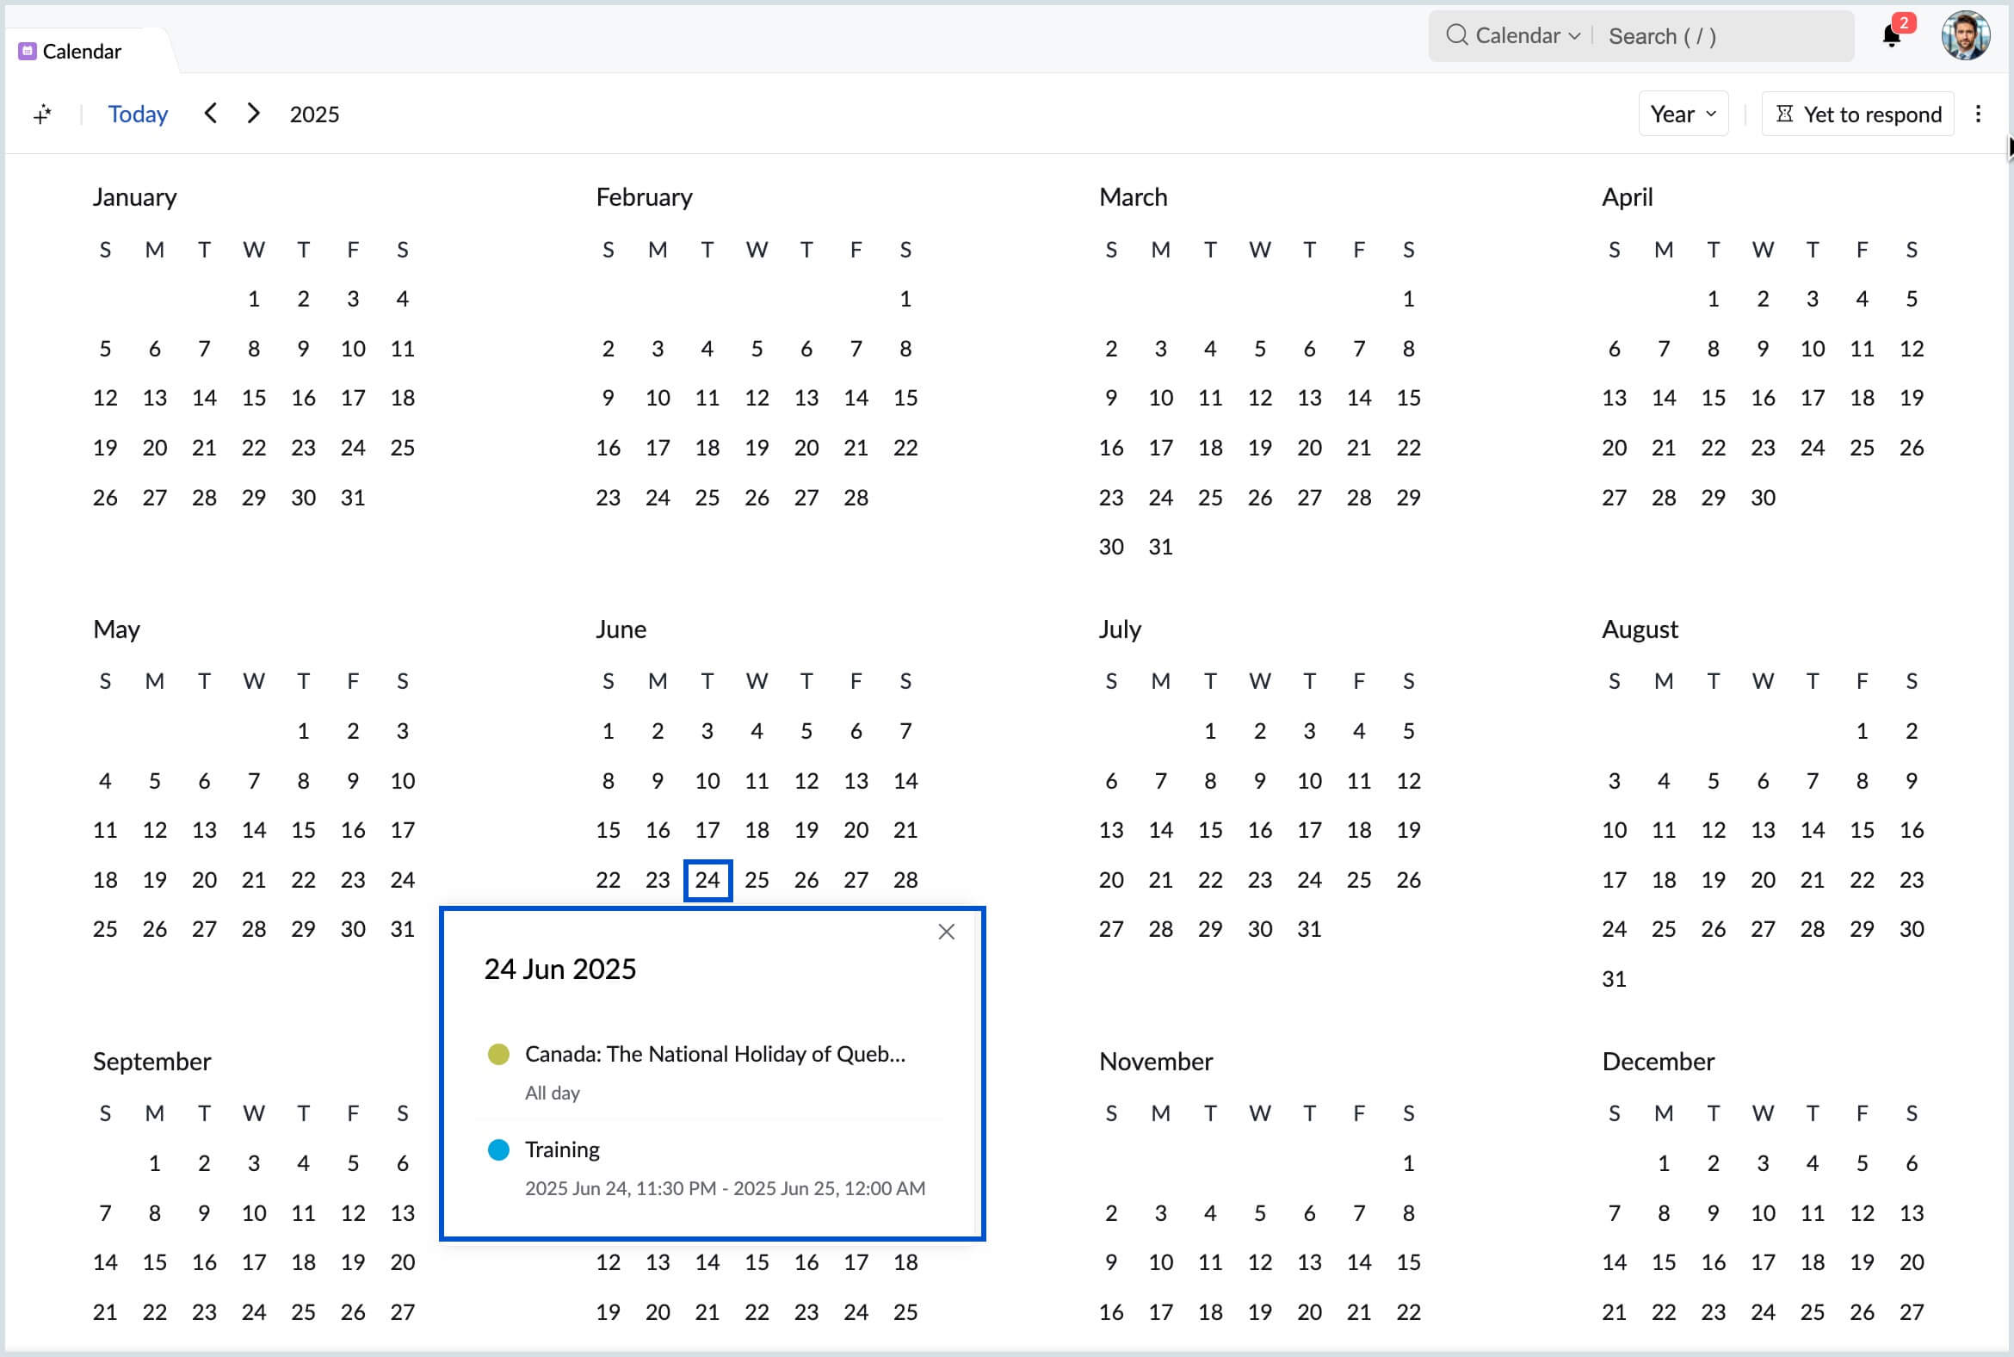Click the Calendar app icon on the tab
The height and width of the screenshot is (1357, 2014).
click(27, 50)
